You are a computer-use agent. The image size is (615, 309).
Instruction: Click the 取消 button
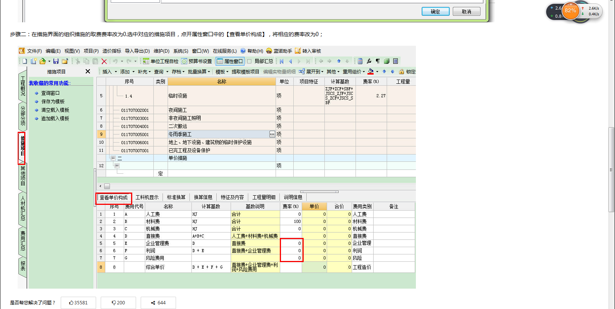[x=467, y=12]
